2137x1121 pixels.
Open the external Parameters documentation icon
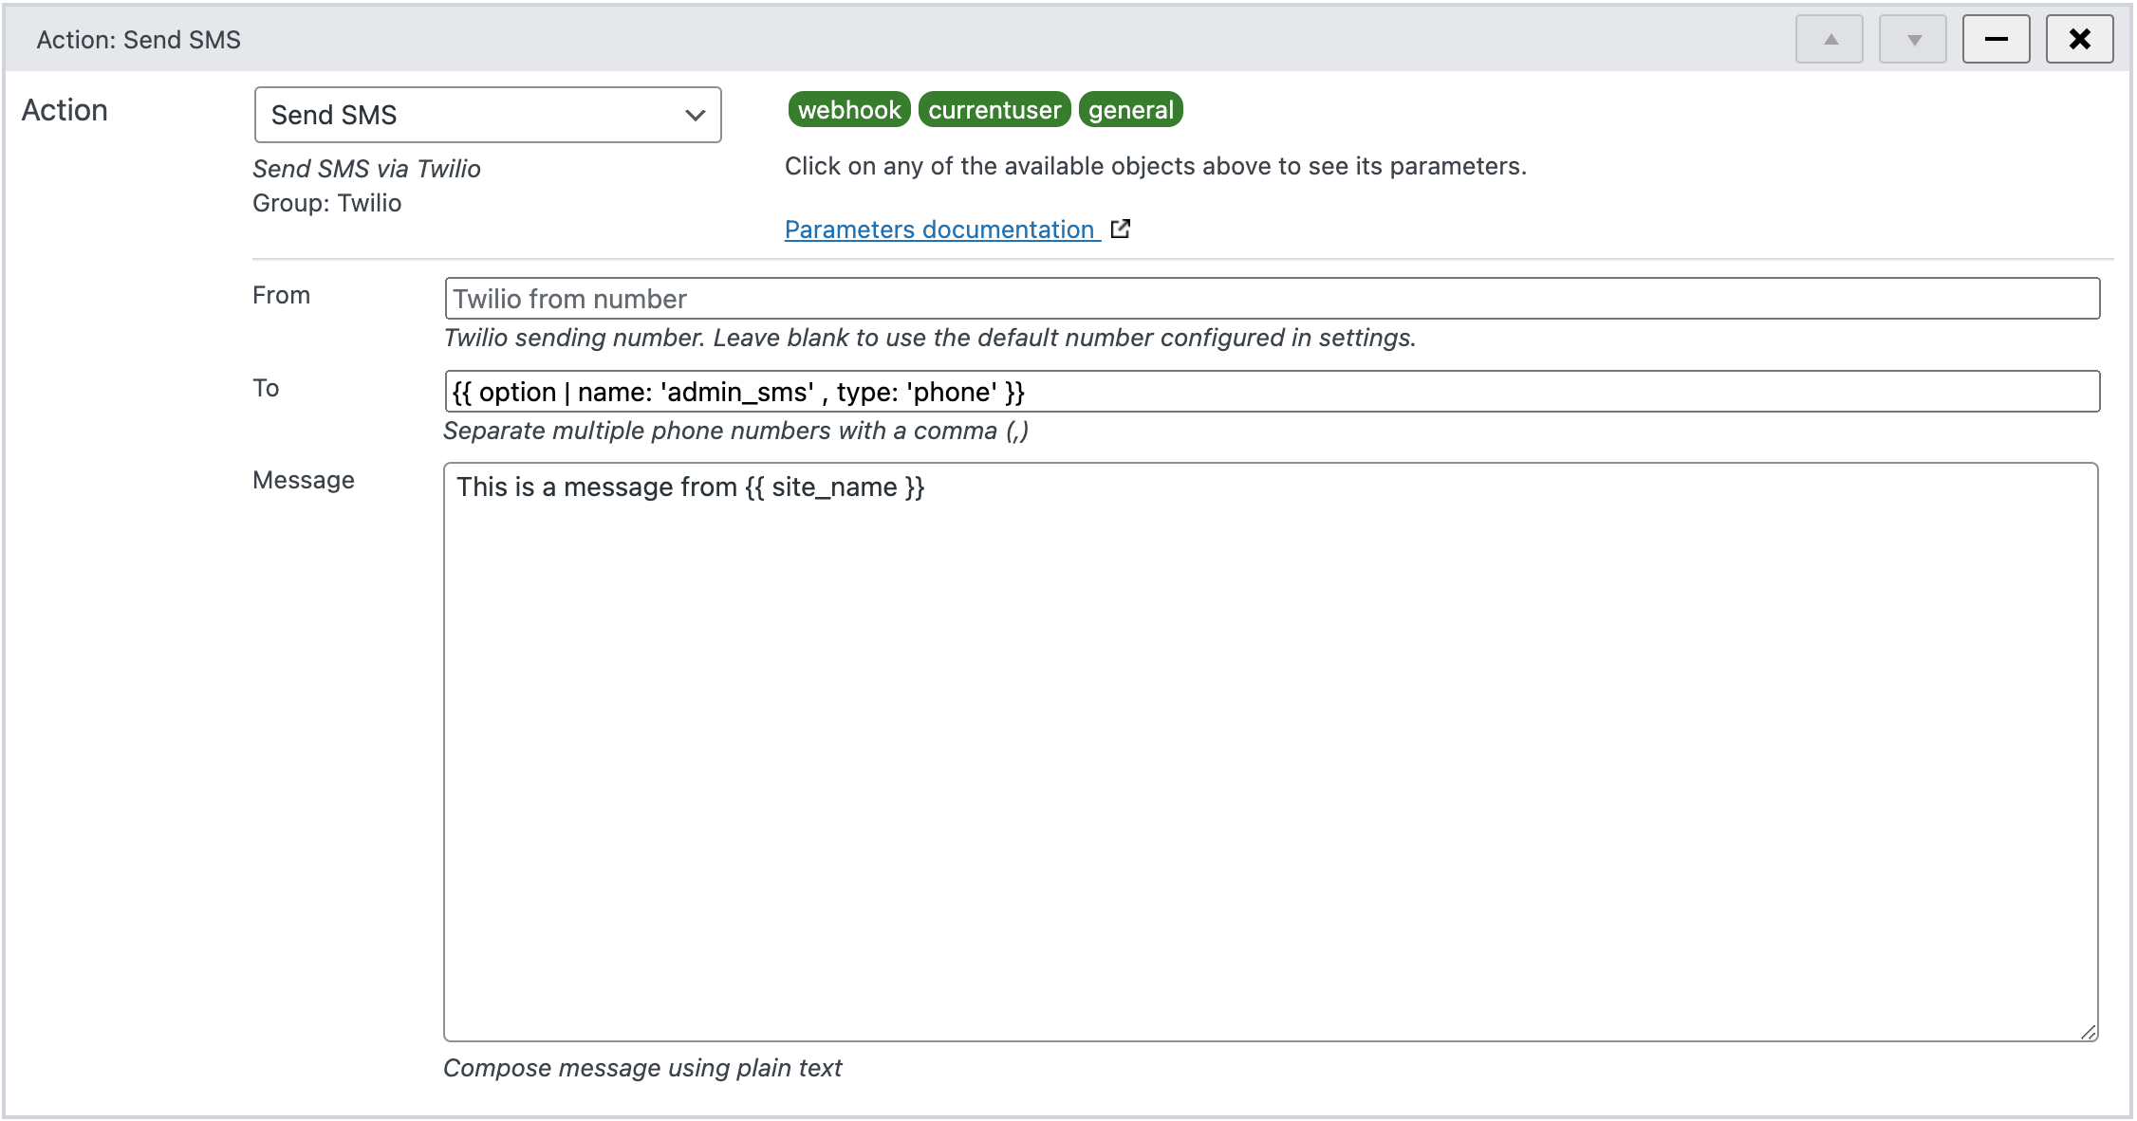coord(1121,229)
